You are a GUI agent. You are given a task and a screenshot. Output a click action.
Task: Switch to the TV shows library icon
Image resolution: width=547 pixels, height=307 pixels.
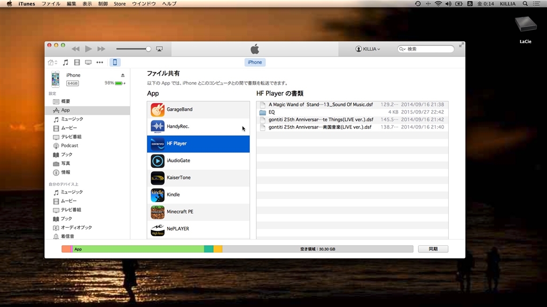[x=88, y=62]
